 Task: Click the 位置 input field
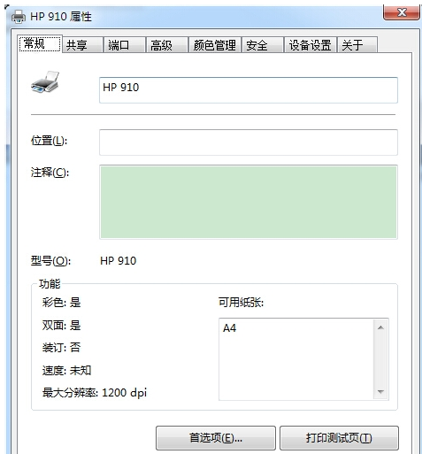click(249, 142)
